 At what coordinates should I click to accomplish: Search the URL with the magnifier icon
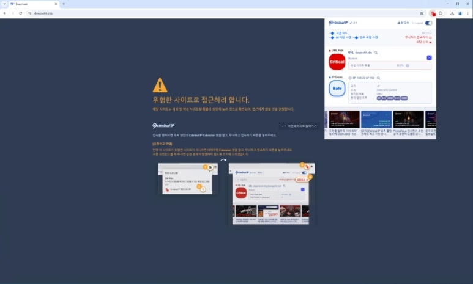click(x=376, y=53)
